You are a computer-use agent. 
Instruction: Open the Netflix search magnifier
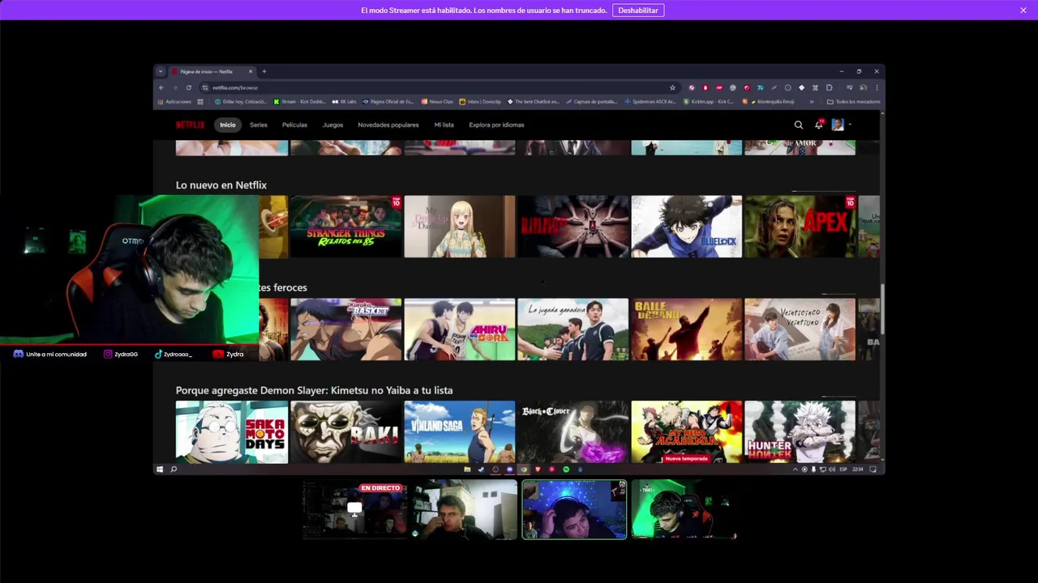pyautogui.click(x=799, y=125)
